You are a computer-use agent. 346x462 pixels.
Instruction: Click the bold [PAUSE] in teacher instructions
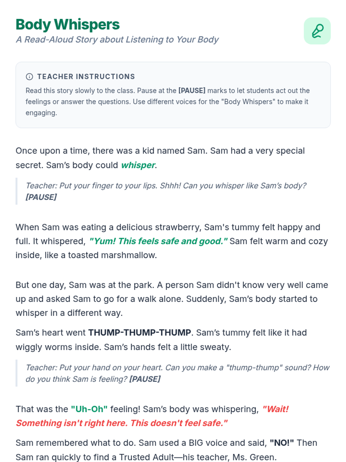(x=192, y=91)
